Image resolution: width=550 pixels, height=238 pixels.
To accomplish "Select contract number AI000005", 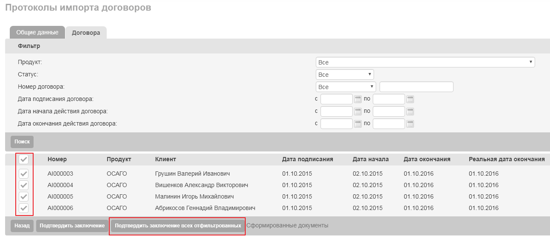I will (60, 196).
